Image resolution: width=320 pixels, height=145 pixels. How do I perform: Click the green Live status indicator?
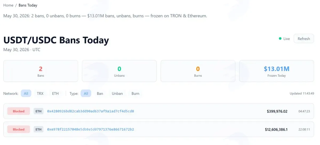click(284, 39)
